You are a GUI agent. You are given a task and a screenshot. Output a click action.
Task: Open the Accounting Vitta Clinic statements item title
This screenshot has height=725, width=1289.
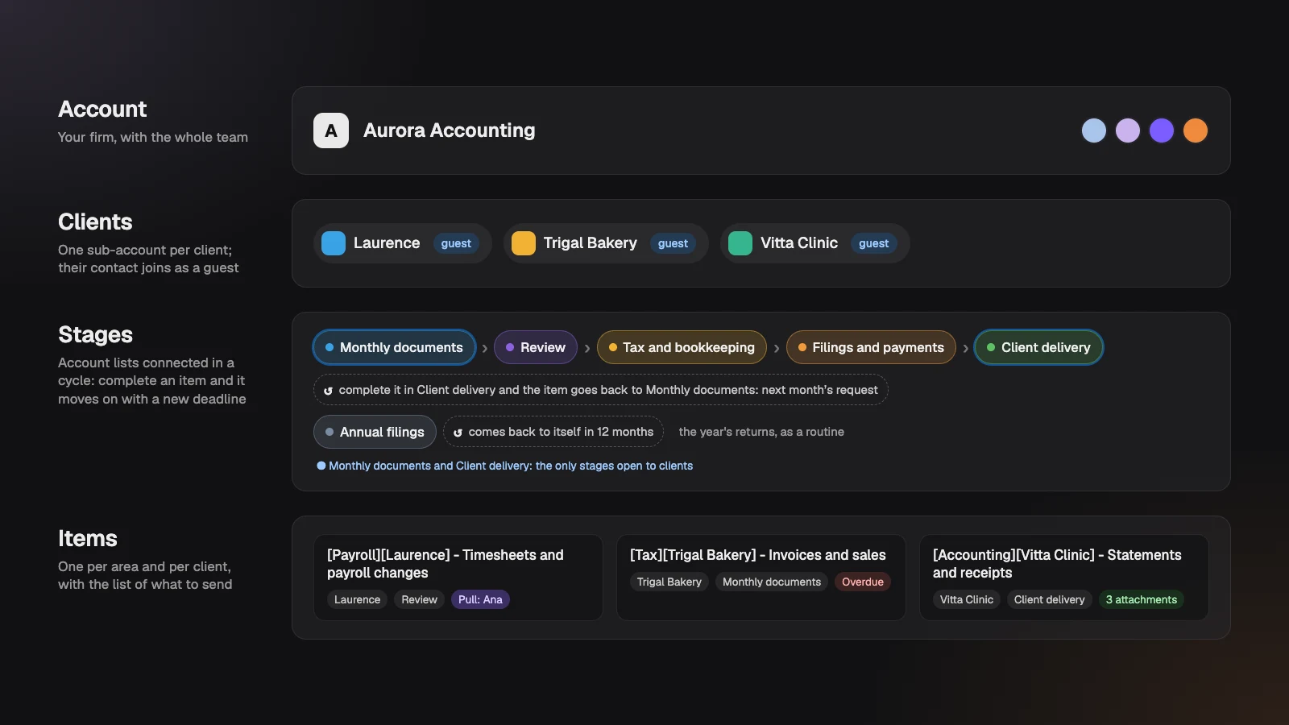(x=1057, y=564)
